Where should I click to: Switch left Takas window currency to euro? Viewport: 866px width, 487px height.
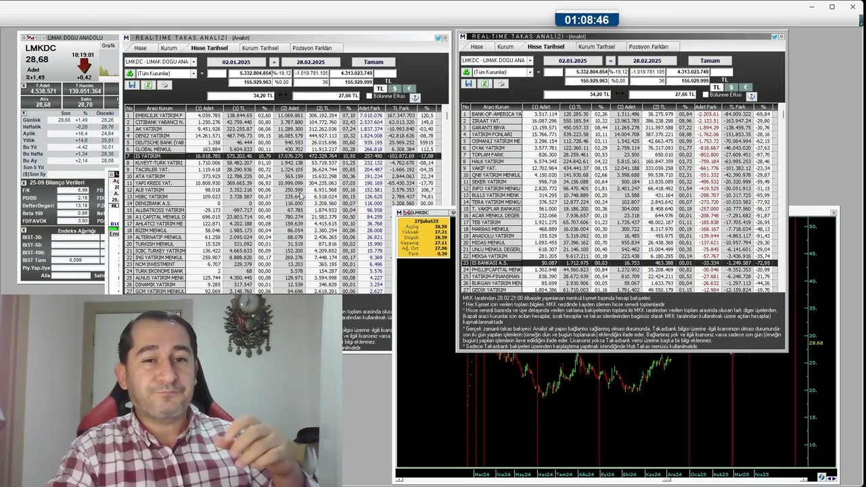coord(408,89)
